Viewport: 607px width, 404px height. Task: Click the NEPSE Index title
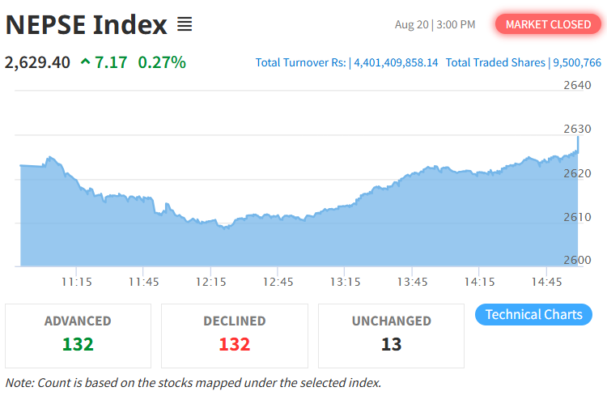[87, 25]
